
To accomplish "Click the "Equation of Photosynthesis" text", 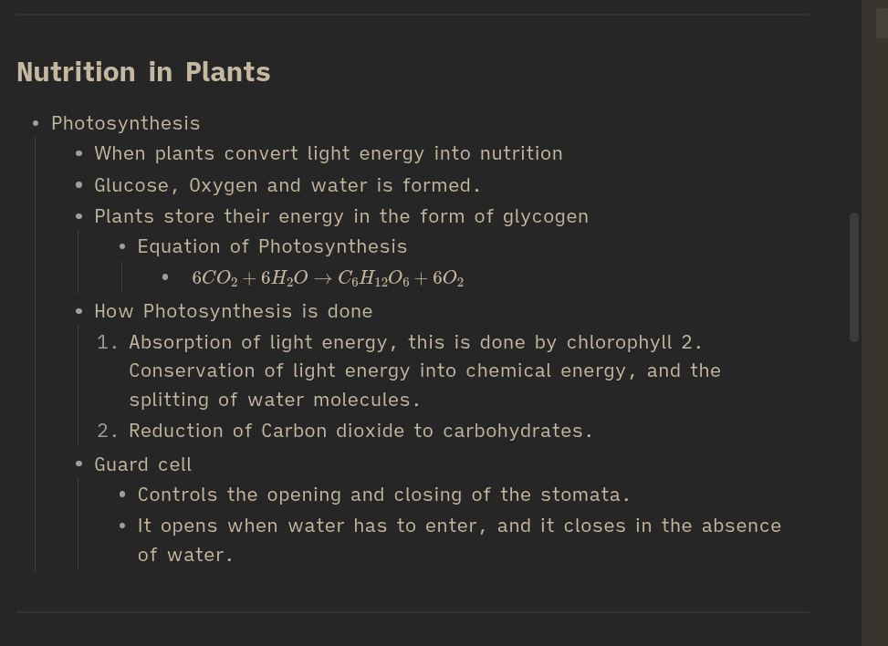I will pyautogui.click(x=272, y=246).
